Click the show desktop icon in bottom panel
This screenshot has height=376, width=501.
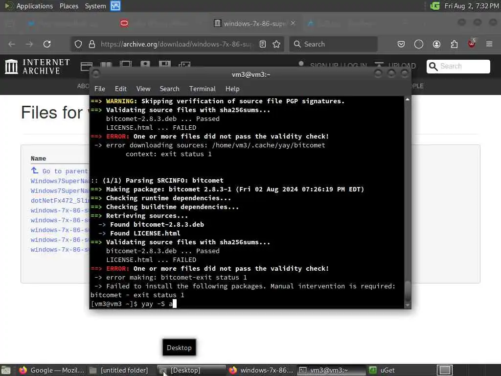click(x=6, y=370)
